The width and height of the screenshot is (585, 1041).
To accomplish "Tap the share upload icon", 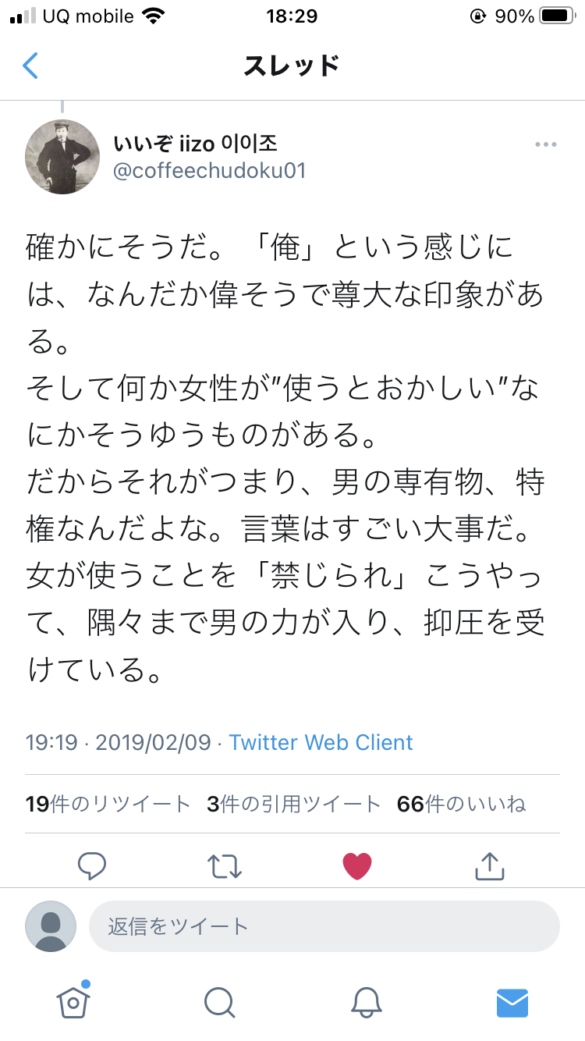I will [490, 865].
